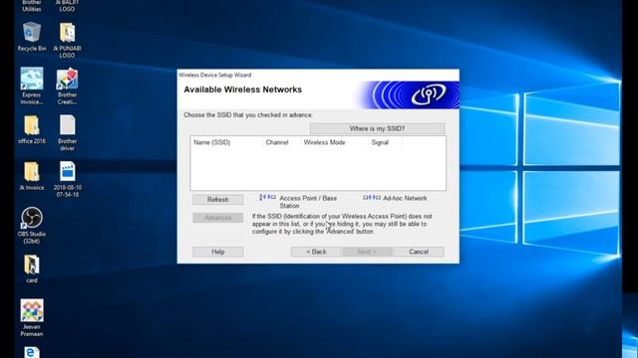Click the Ad-hoc Network legend icon
This screenshot has height=358, width=638.
[x=372, y=198]
